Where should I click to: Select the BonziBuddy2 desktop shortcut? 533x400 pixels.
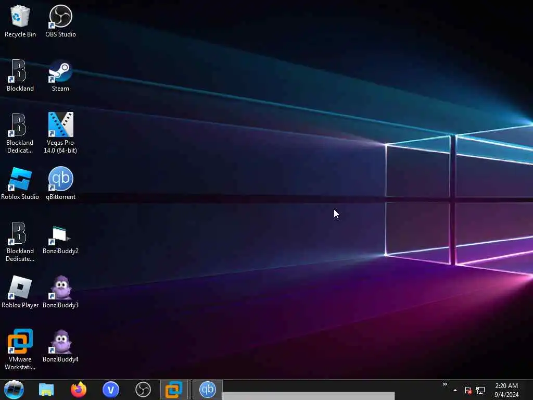coord(60,240)
